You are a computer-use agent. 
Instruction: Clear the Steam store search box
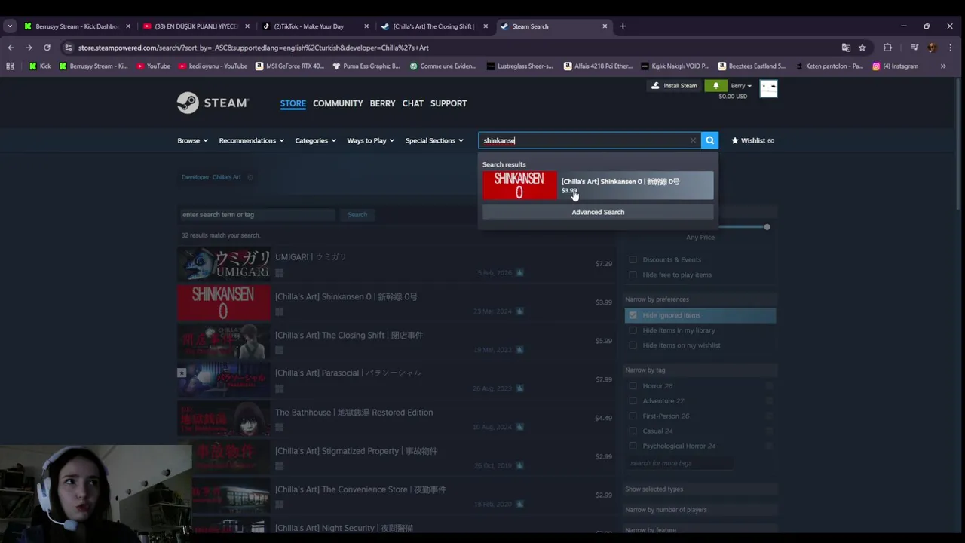coord(693,140)
